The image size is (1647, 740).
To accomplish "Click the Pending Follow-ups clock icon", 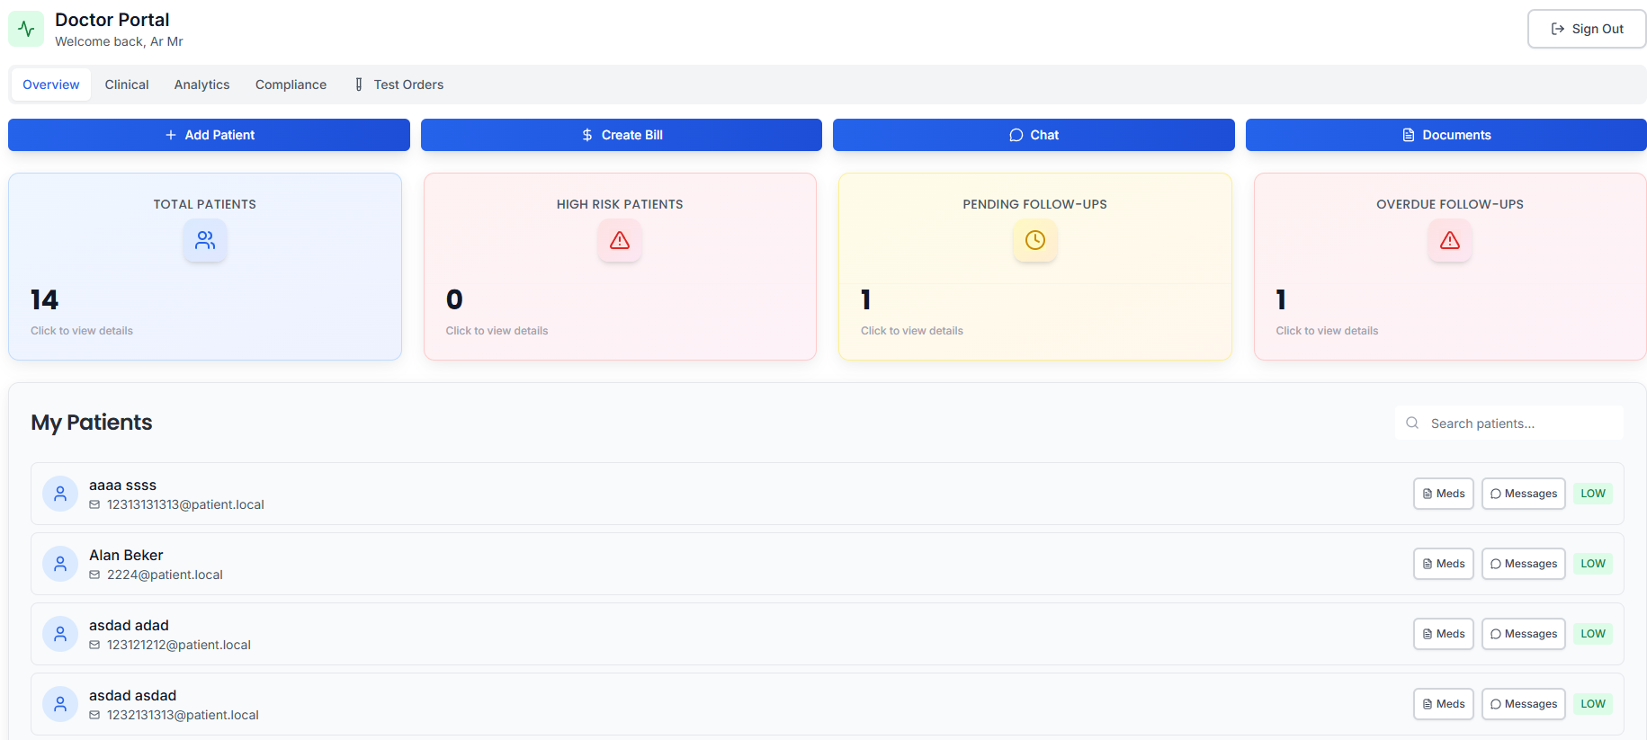I will 1034,240.
